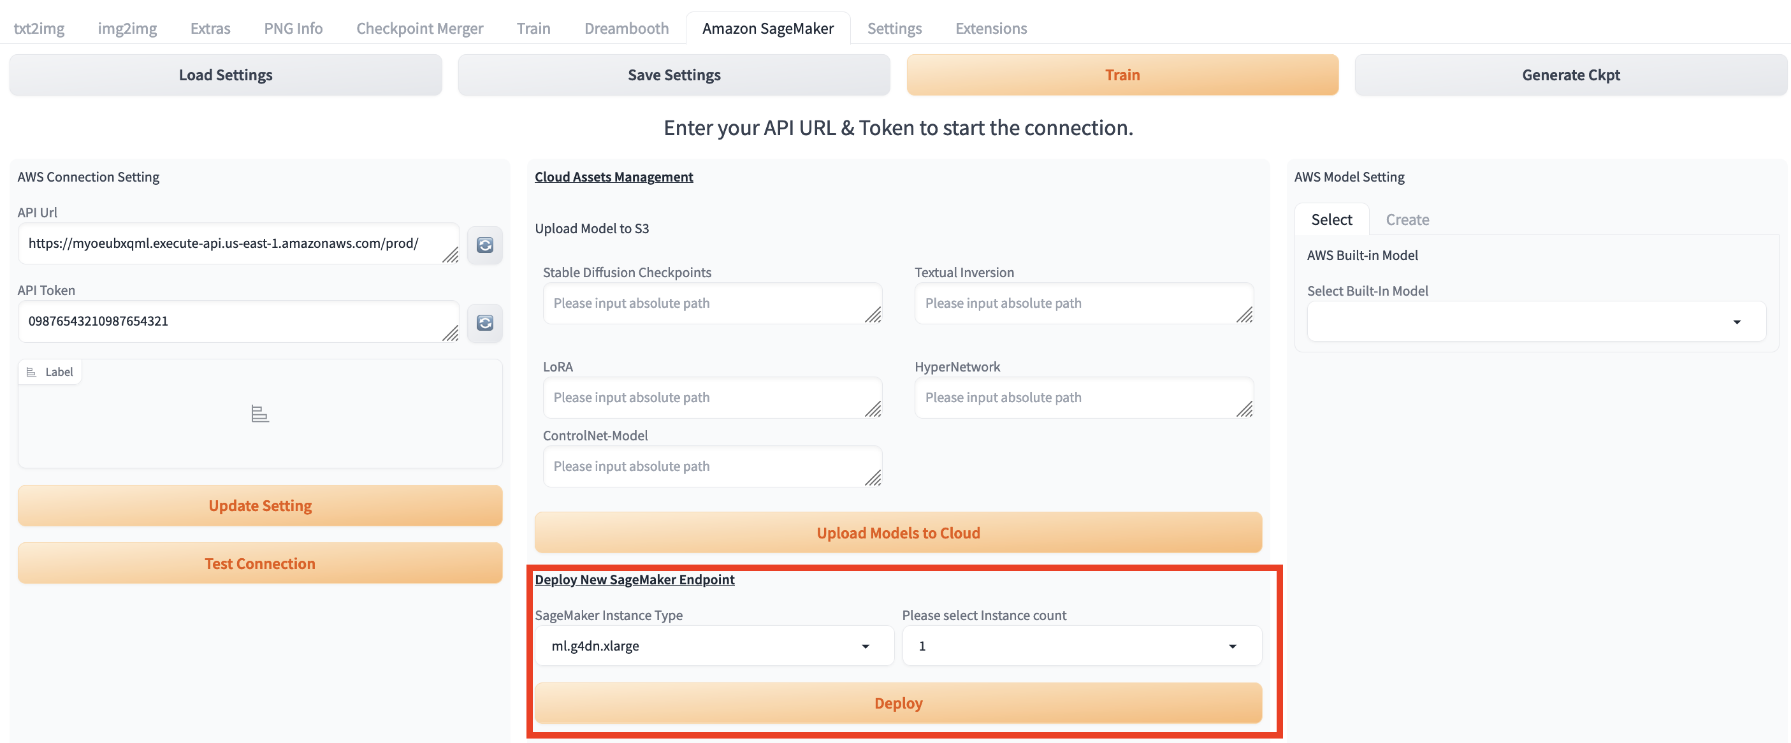Click Upload Models to Cloud button

[x=897, y=533]
